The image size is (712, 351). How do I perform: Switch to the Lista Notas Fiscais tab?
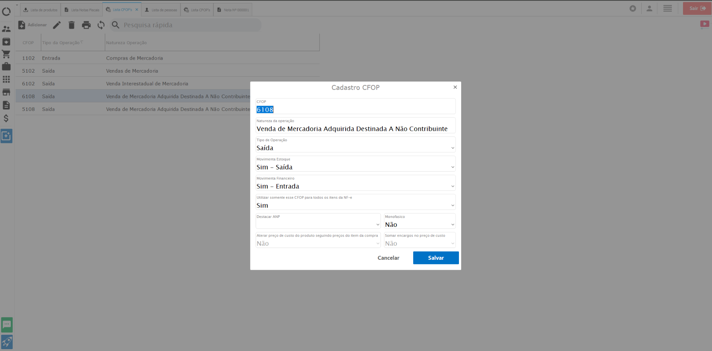tap(82, 10)
